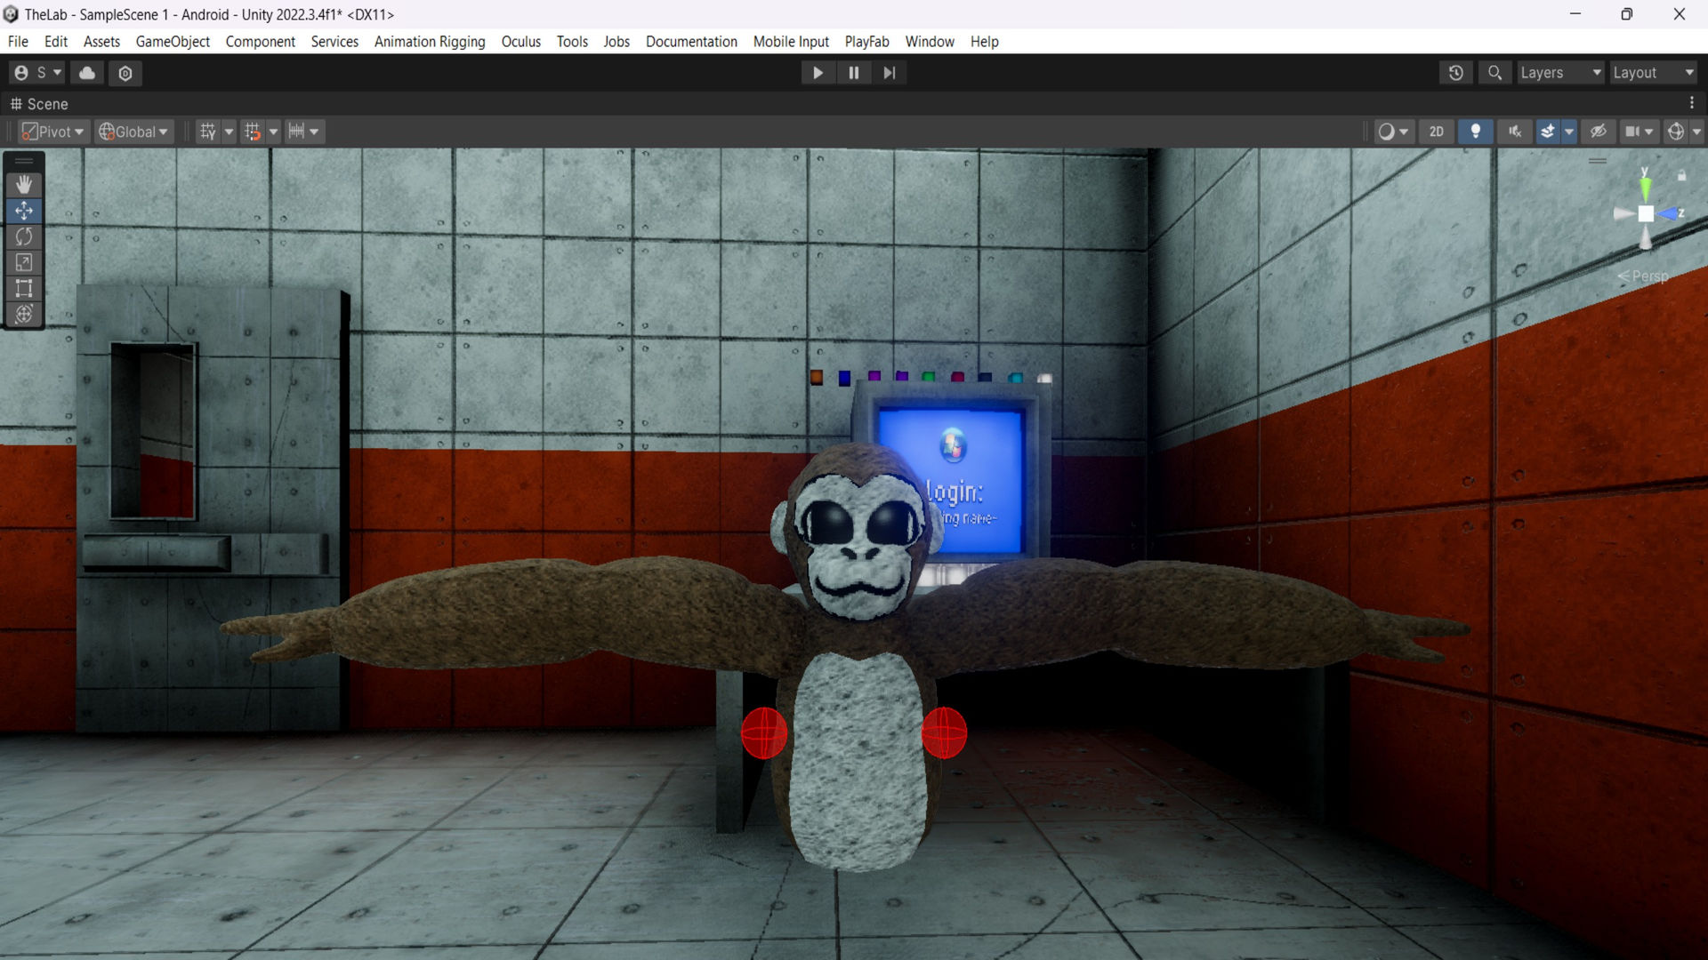
Task: Toggle scene audio mute button
Action: click(1515, 132)
